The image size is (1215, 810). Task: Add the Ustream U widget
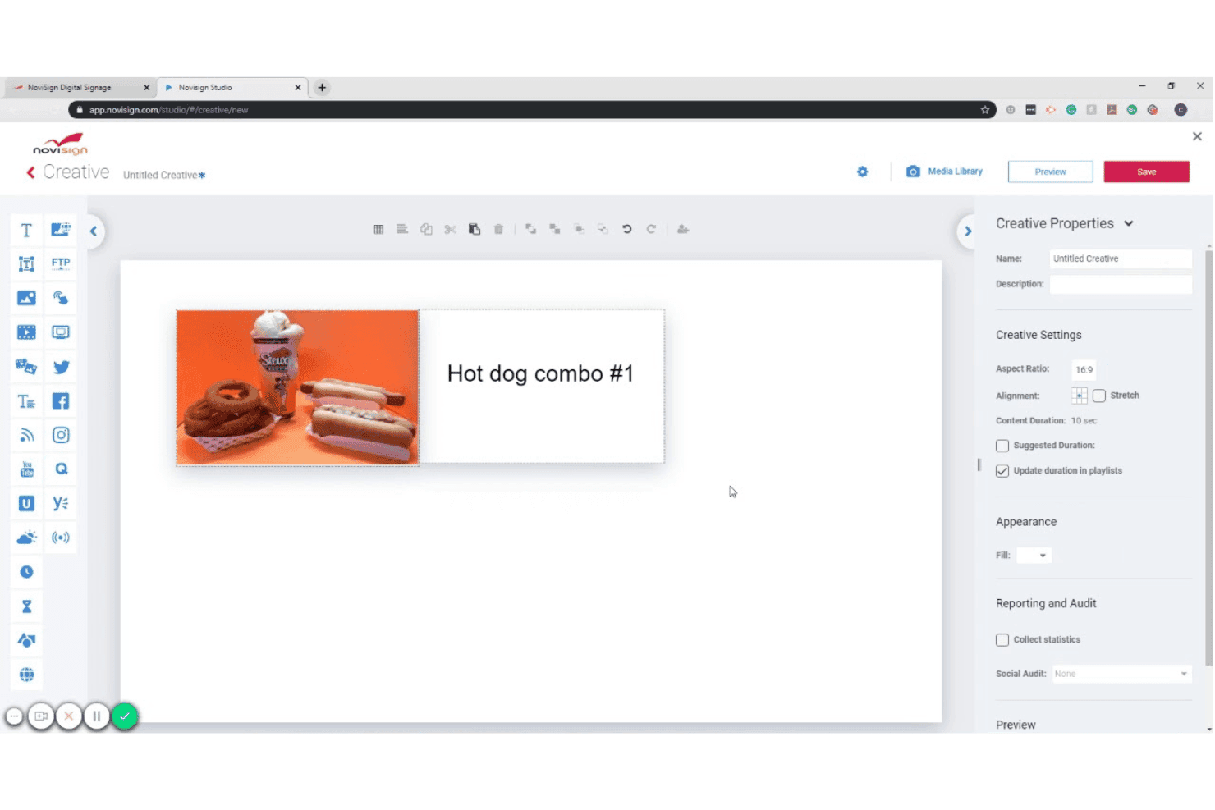(26, 504)
